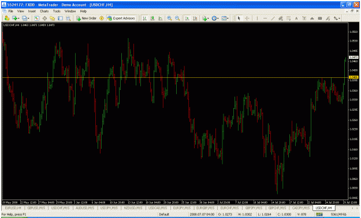Switch to the EURGBP,M15 chart tab

point(206,208)
